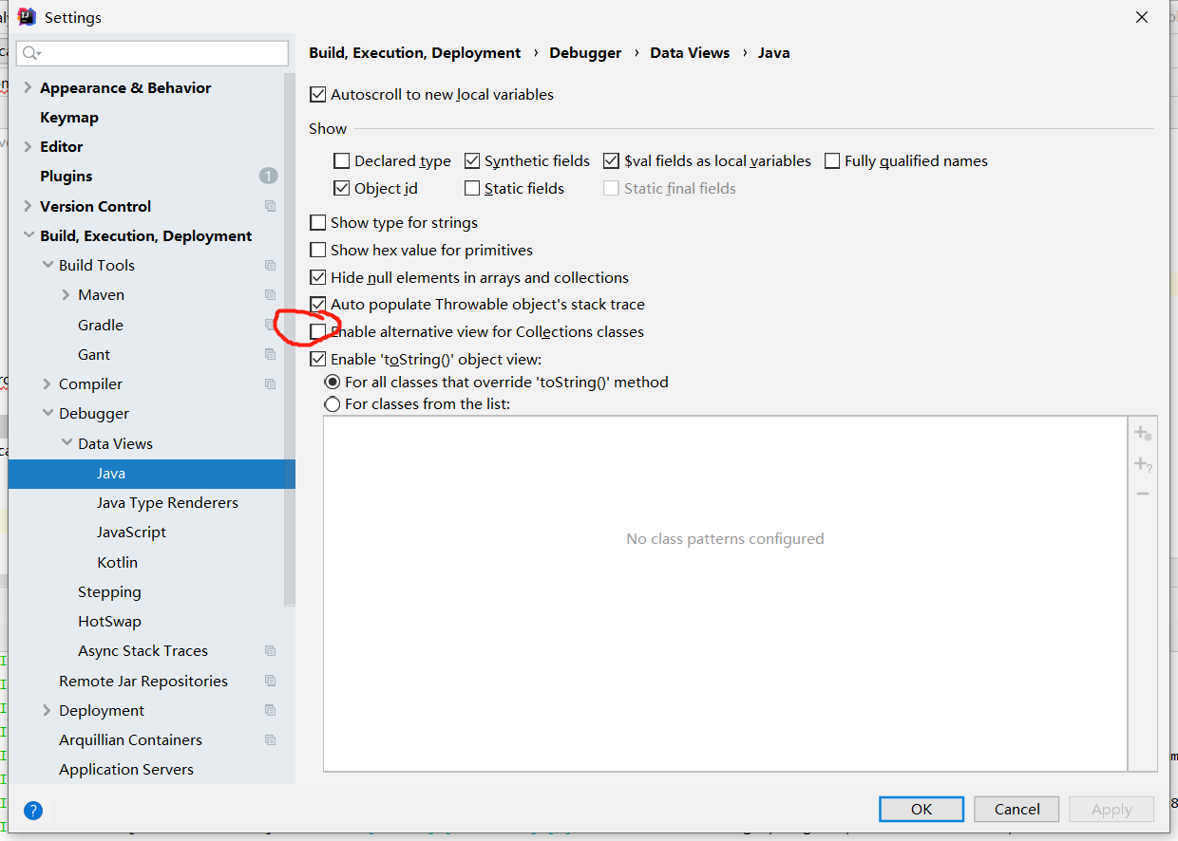The height and width of the screenshot is (841, 1178).
Task: Uncheck the Synthetic fields checkbox
Action: (x=472, y=161)
